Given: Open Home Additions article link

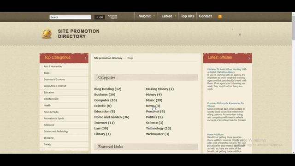Looking at the screenshot, I should point(215,134).
